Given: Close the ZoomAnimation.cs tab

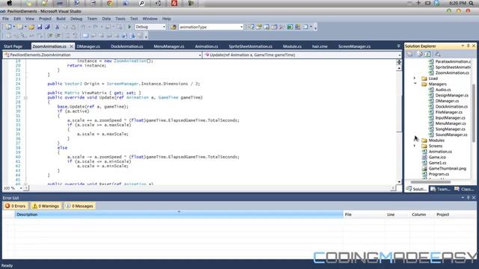Looking at the screenshot, I should point(71,46).
